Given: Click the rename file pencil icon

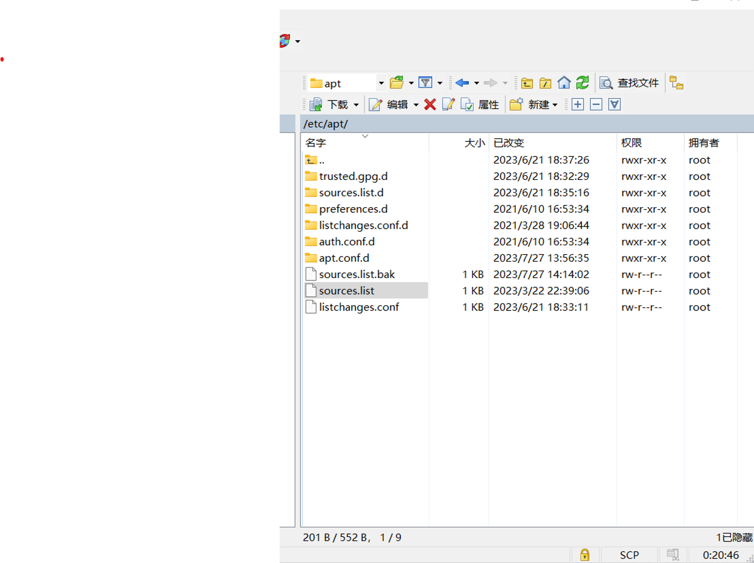Looking at the screenshot, I should pos(448,104).
